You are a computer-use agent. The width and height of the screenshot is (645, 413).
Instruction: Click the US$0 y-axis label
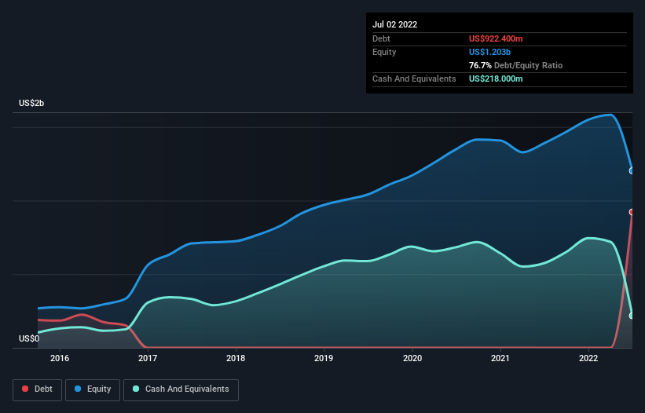coord(29,338)
